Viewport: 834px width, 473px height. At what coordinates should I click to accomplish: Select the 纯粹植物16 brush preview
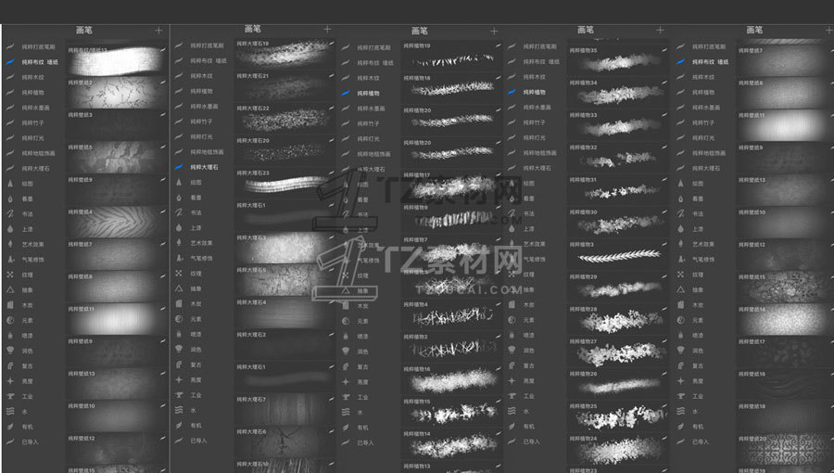451,380
